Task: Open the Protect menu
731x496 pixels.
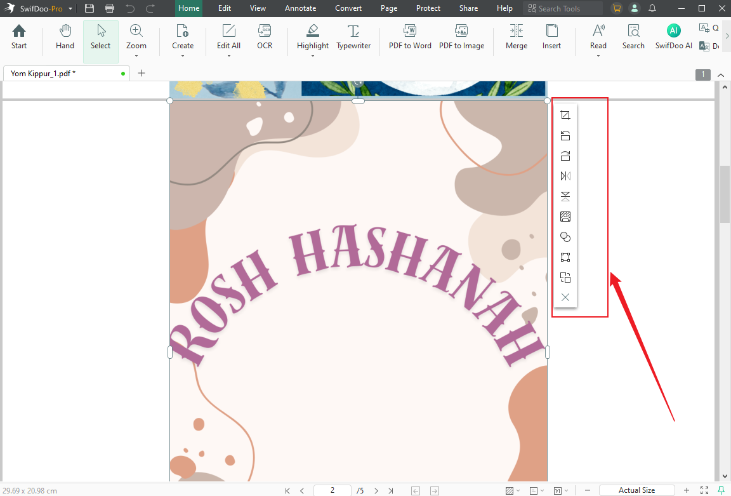Action: (x=428, y=8)
